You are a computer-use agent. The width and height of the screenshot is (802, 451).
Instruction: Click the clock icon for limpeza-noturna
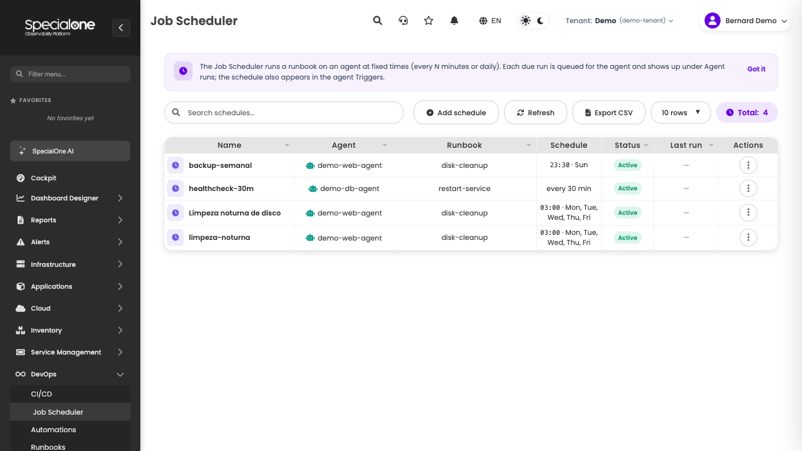click(x=175, y=237)
